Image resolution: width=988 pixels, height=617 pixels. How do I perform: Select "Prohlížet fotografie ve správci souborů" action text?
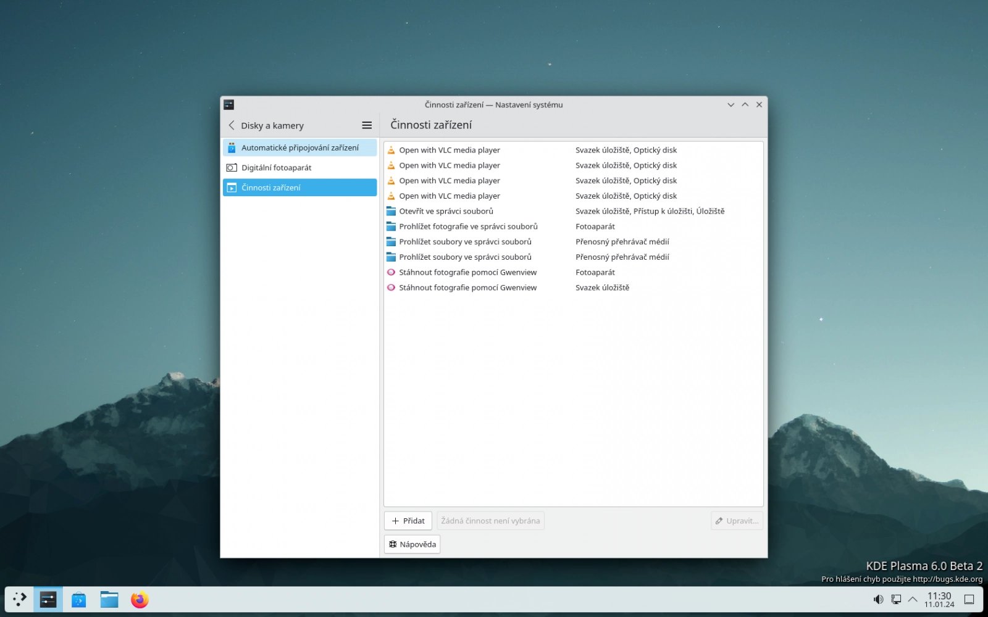click(x=468, y=226)
